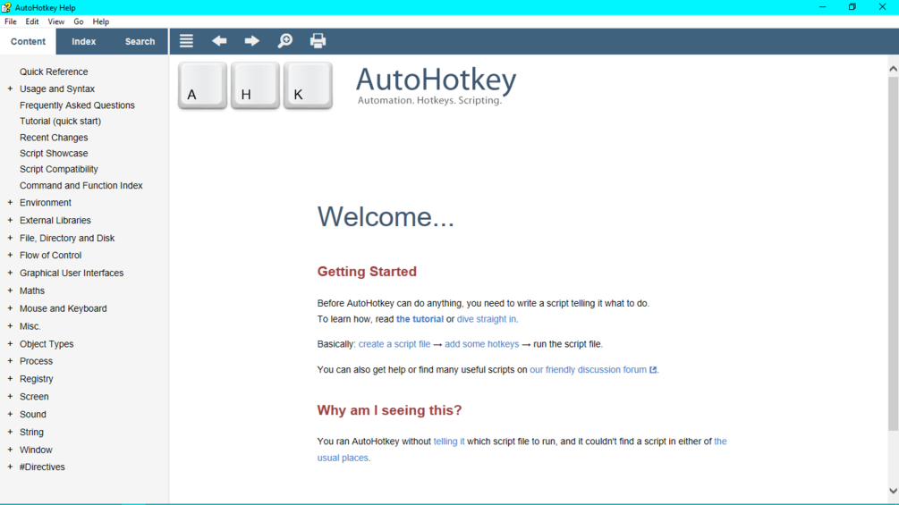This screenshot has width=899, height=505.
Task: Open the zoom magnifier tool
Action: 285,41
